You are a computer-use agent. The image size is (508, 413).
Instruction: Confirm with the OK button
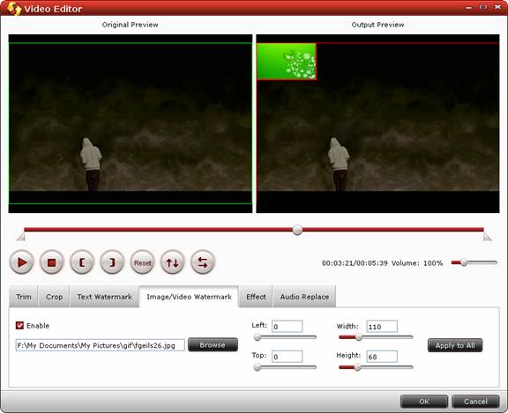(424, 402)
